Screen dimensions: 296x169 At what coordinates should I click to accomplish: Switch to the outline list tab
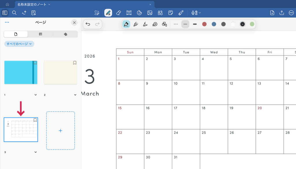[40, 34]
